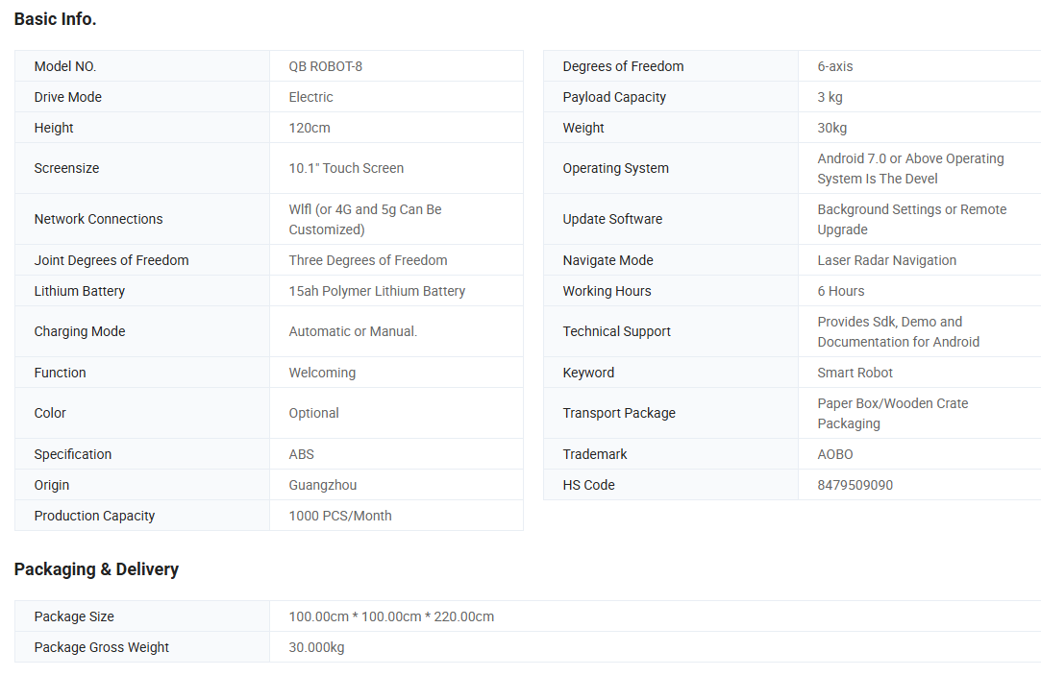Click the Network Connections label

[x=98, y=219]
